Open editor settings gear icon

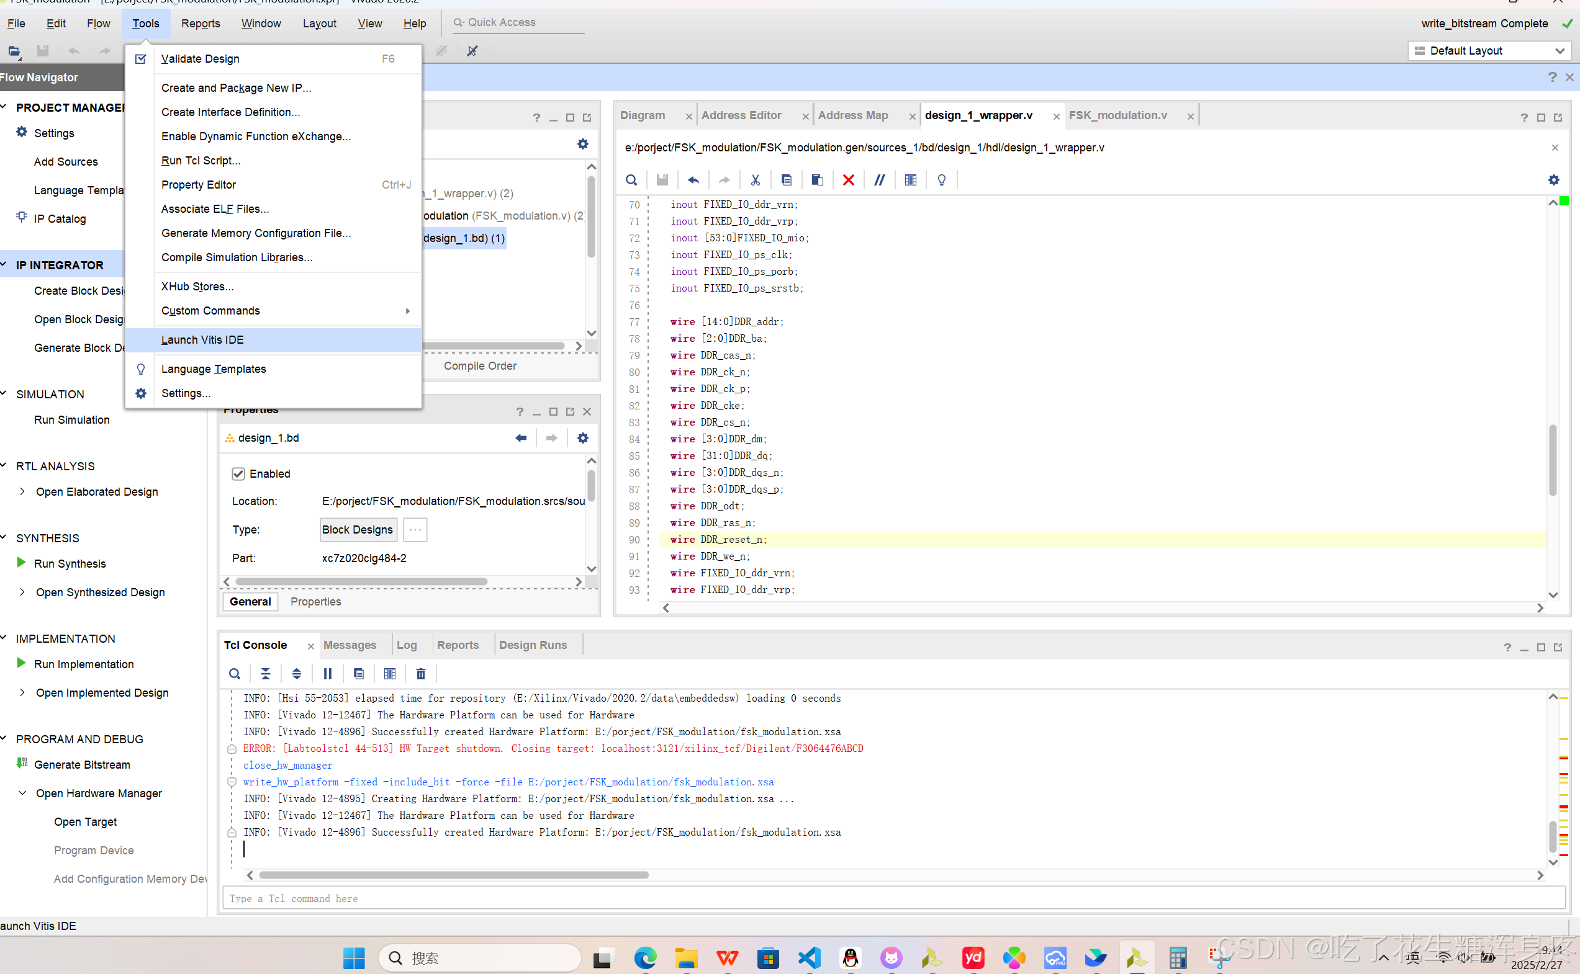pos(1553,181)
